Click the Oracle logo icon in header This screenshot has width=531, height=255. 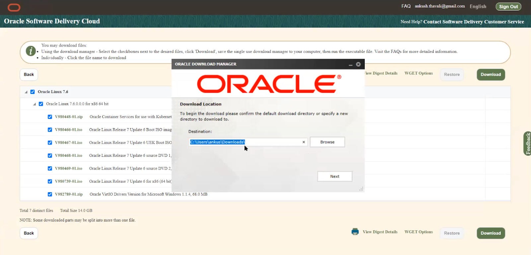pyautogui.click(x=14, y=7)
